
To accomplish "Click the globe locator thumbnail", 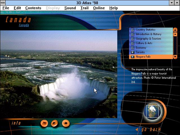I will pos(151,112).
